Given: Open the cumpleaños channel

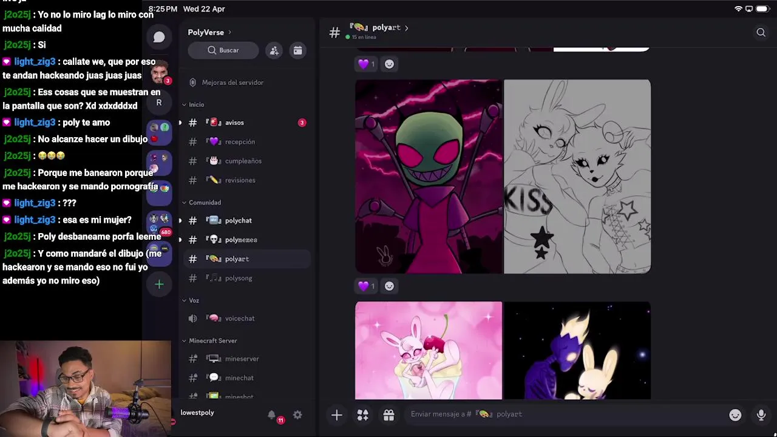Looking at the screenshot, I should pyautogui.click(x=247, y=161).
